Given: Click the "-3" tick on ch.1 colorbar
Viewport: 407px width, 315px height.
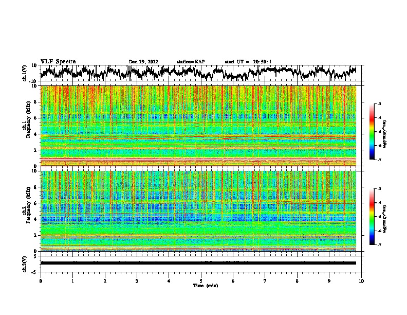Looking at the screenshot, I should click(379, 104).
